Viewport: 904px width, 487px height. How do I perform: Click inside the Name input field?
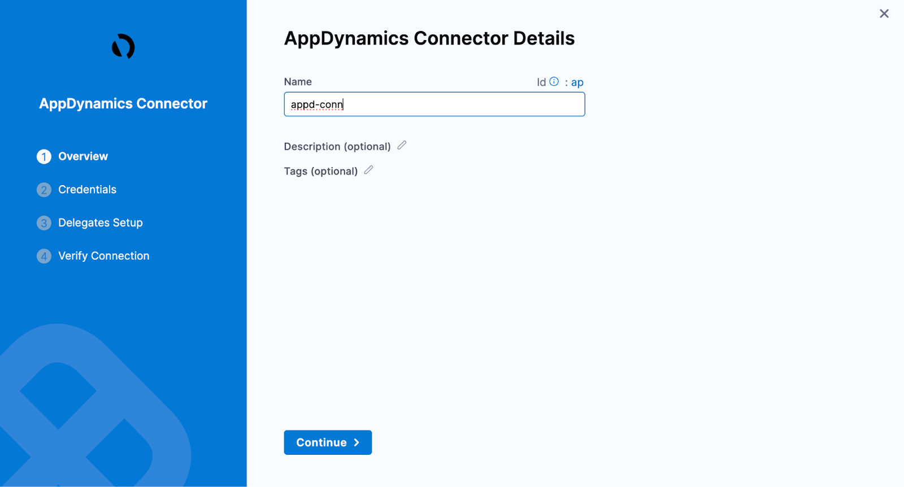click(x=434, y=104)
